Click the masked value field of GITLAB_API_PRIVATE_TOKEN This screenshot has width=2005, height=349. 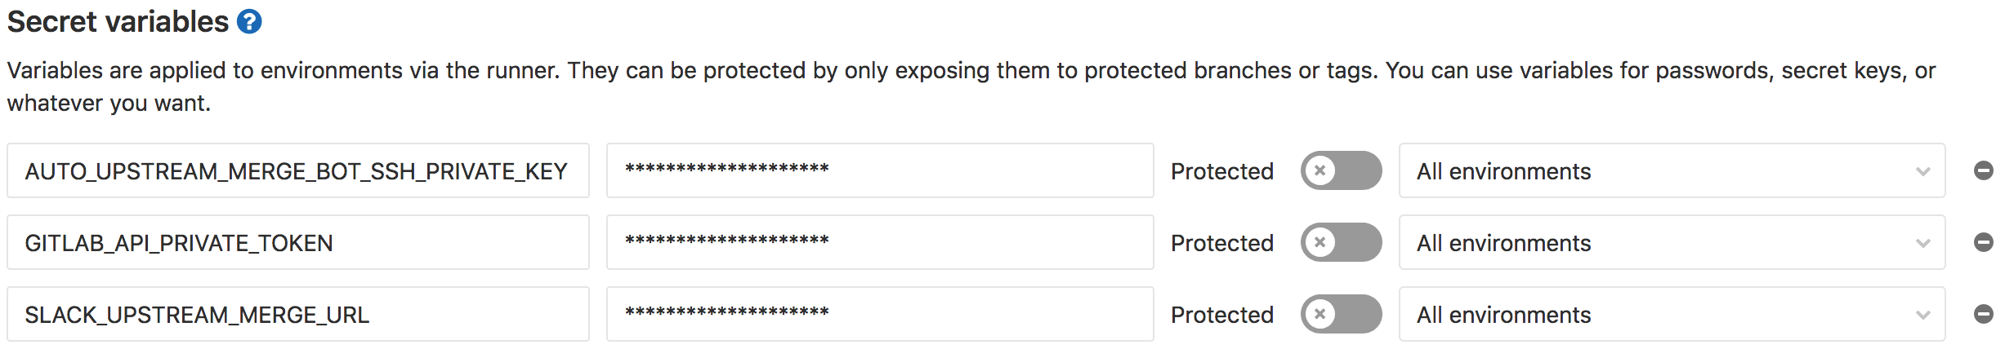coord(880,242)
